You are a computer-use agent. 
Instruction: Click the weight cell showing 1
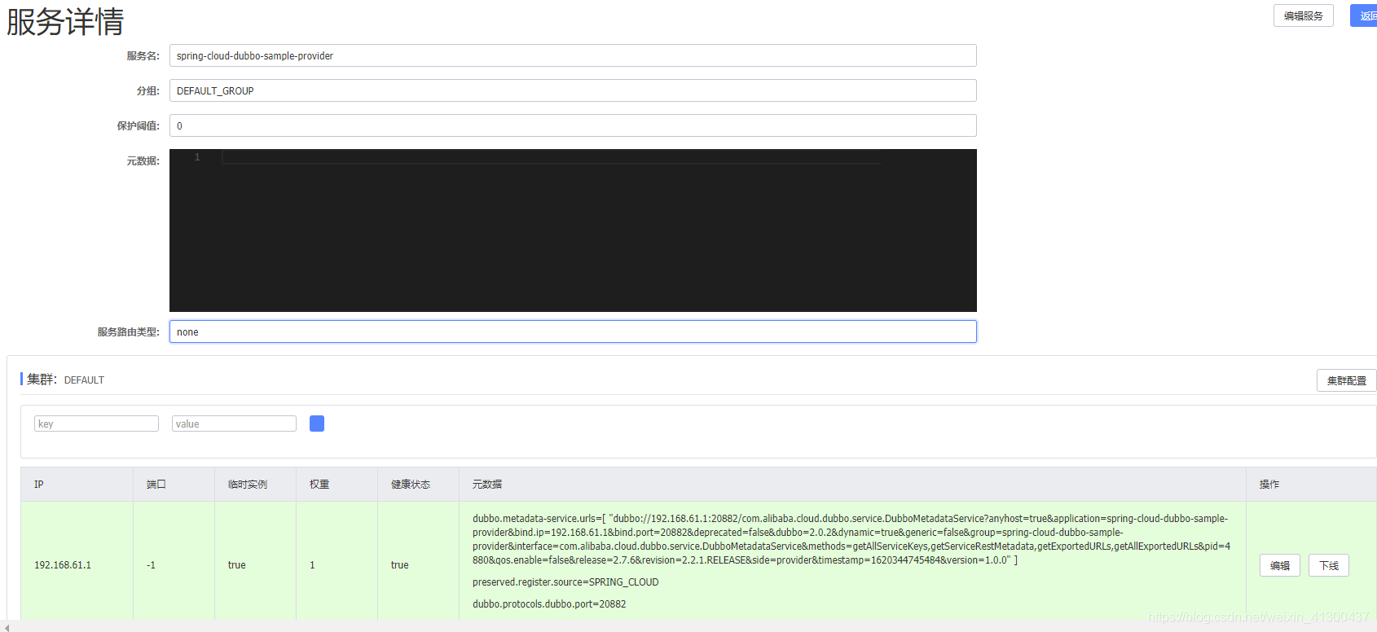[x=312, y=565]
